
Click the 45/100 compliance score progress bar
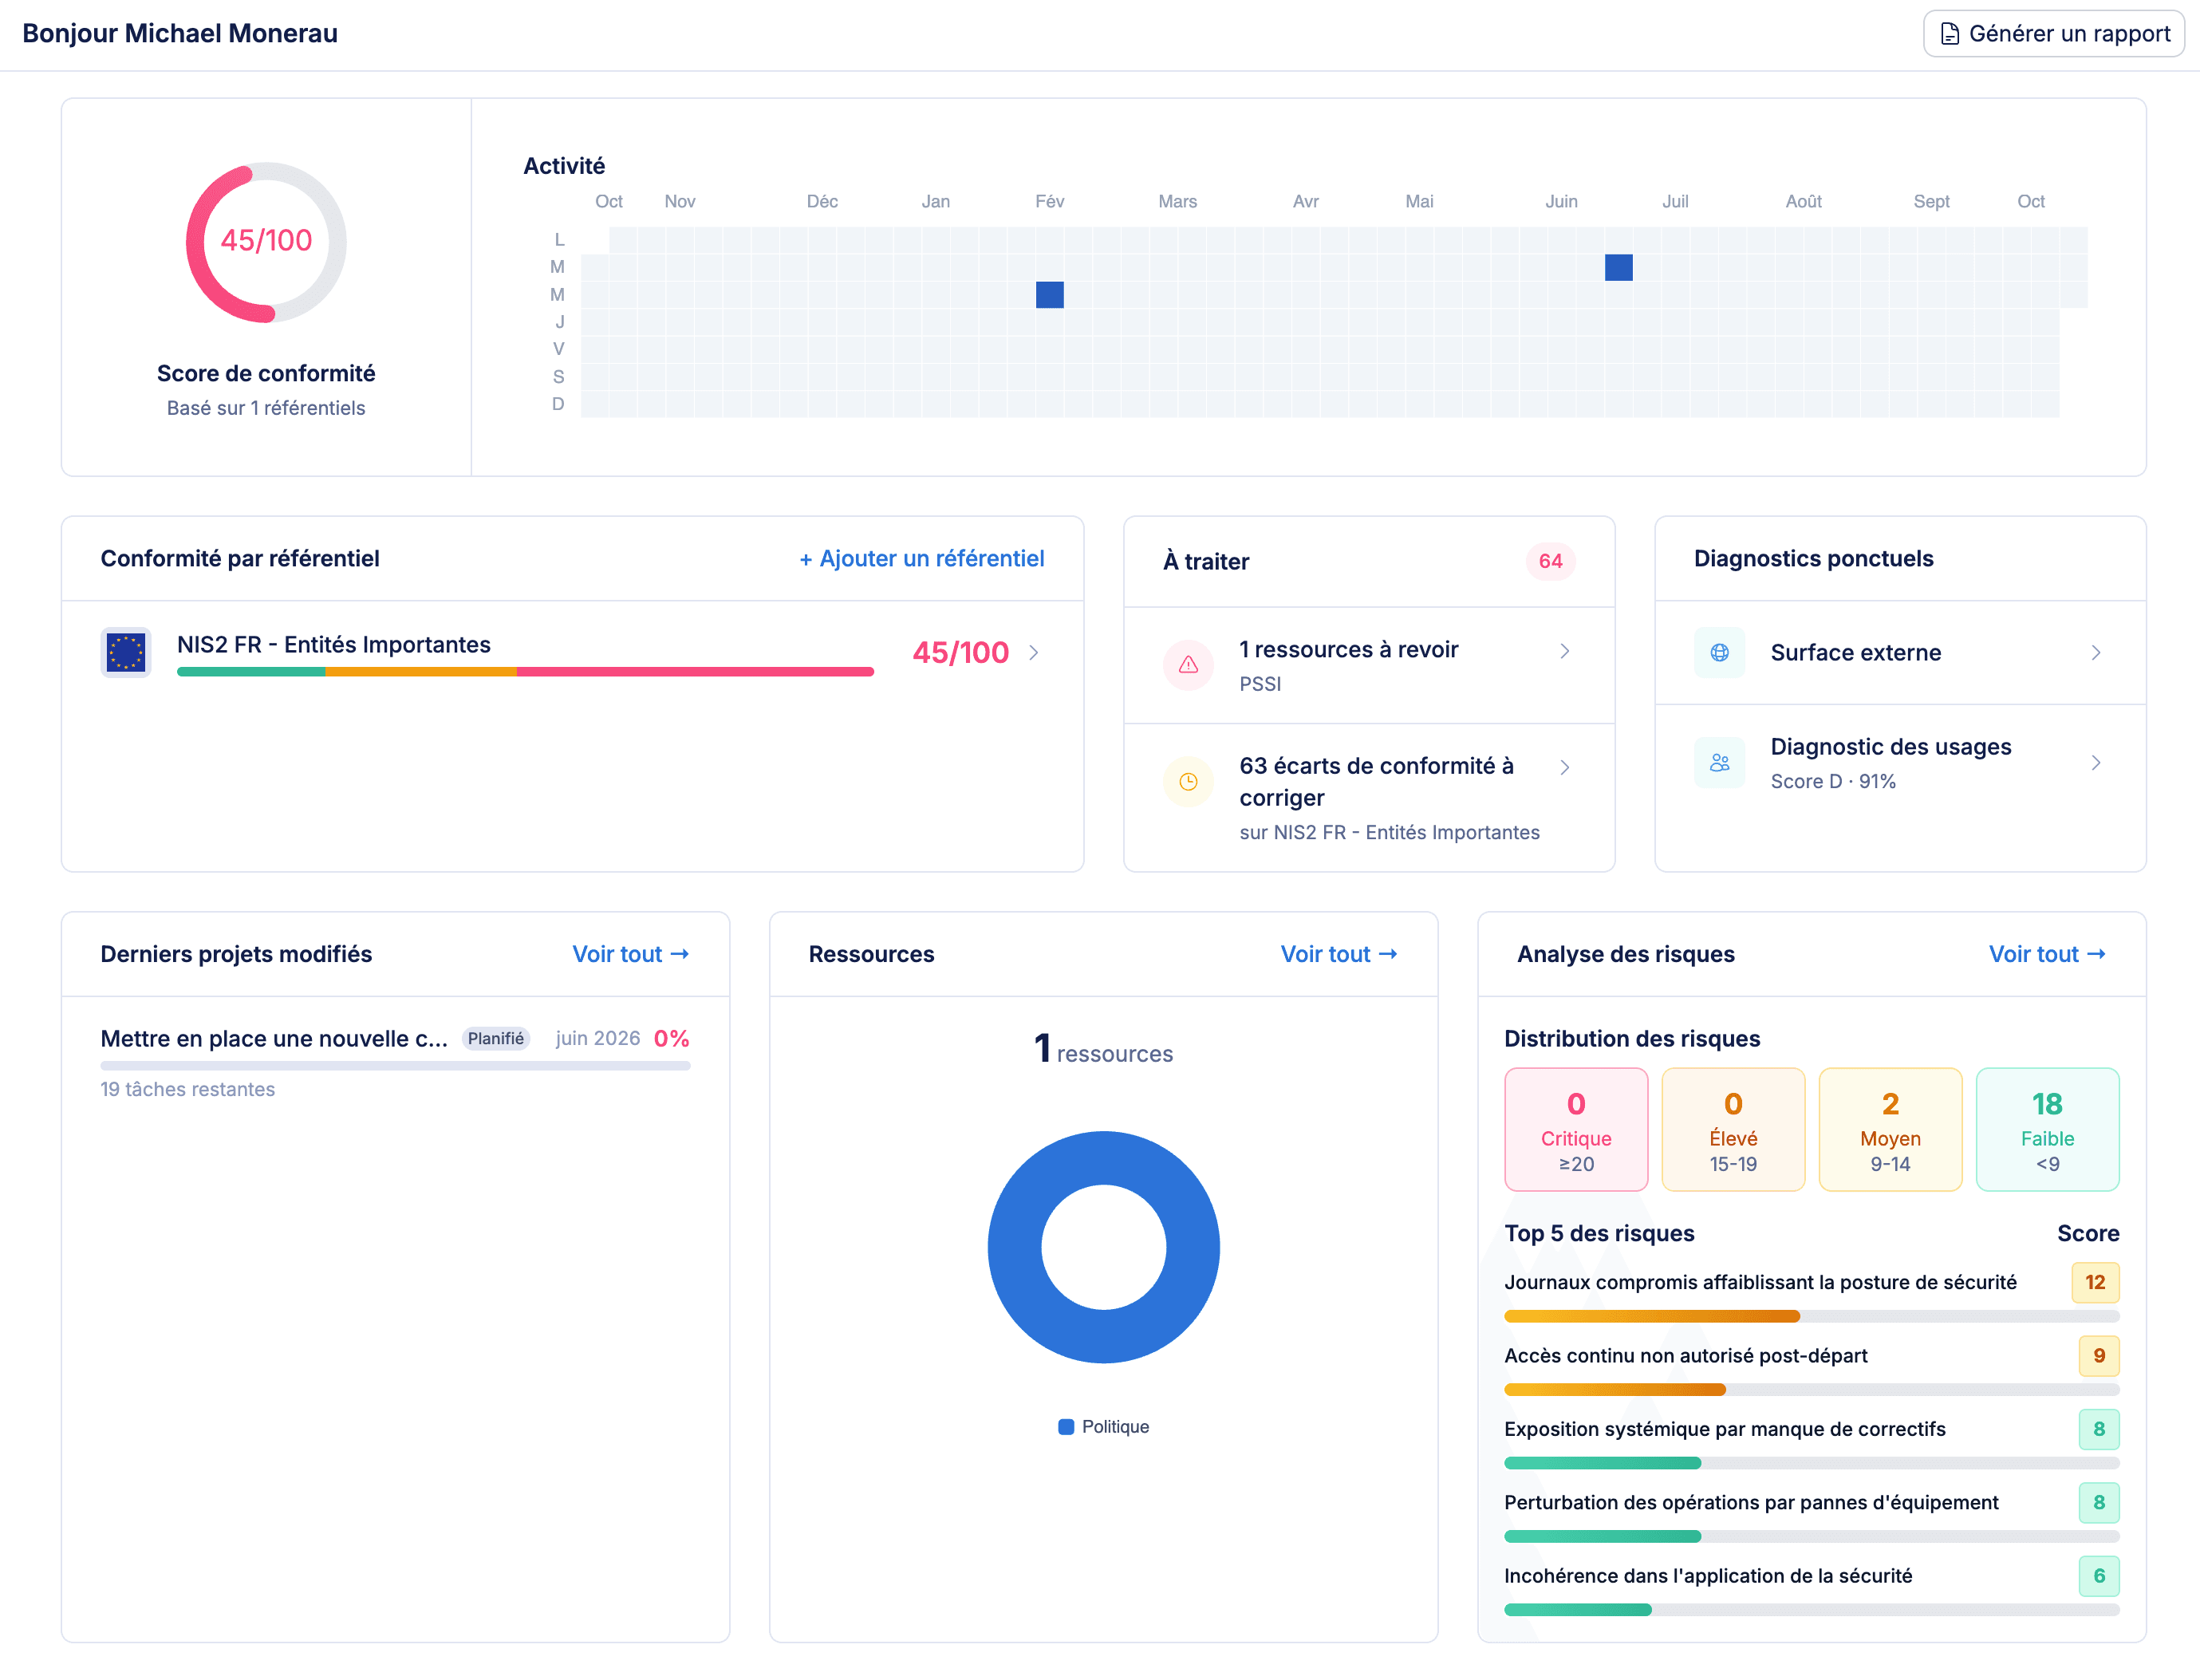525,672
